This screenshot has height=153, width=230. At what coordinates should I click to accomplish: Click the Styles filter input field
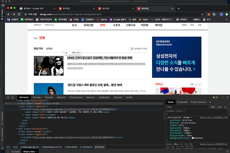187,107
